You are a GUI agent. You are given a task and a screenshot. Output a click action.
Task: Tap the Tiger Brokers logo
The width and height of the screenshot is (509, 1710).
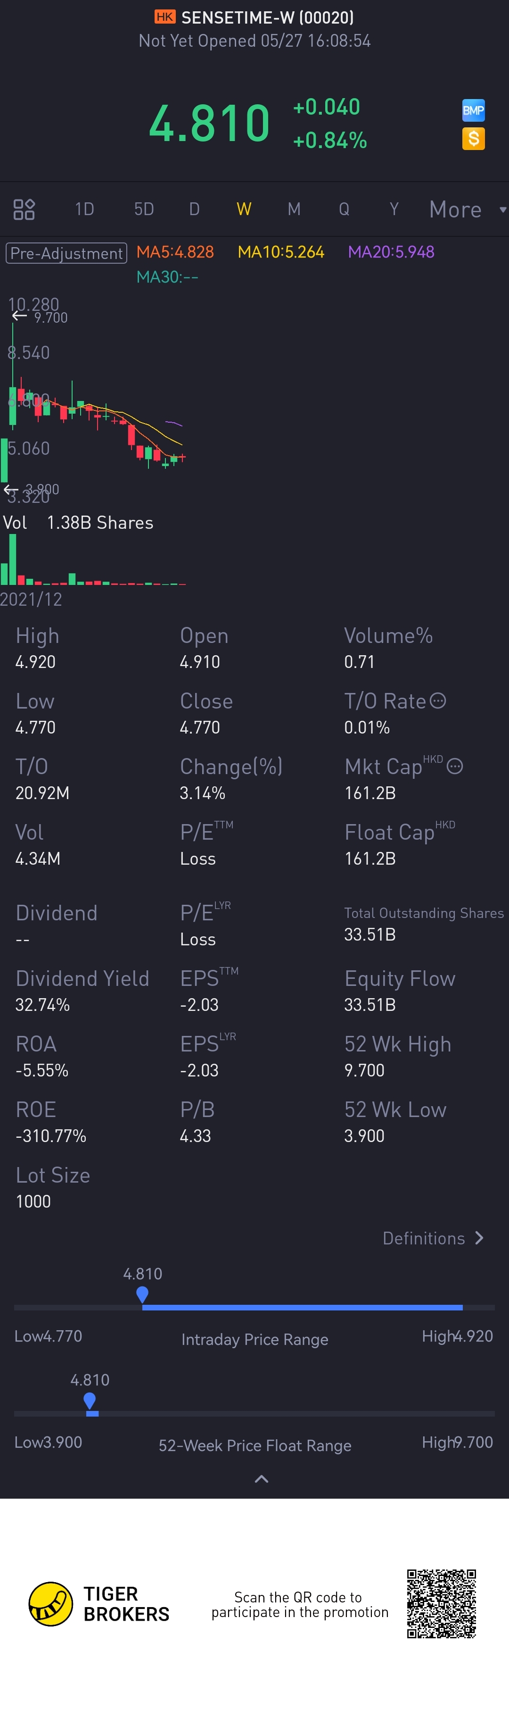click(51, 1604)
